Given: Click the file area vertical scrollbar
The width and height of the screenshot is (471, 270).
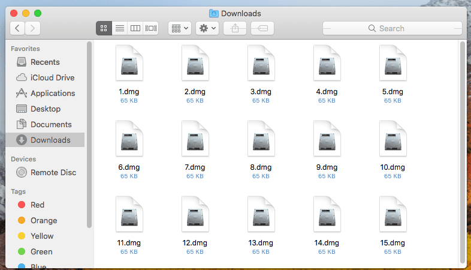Looking at the screenshot, I should [x=463, y=152].
